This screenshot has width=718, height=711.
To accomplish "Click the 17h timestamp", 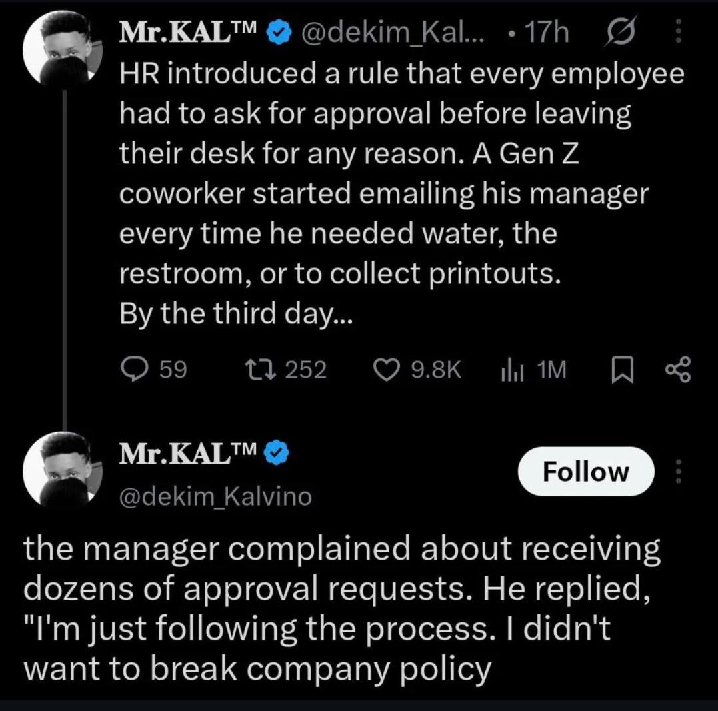I will click(546, 33).
